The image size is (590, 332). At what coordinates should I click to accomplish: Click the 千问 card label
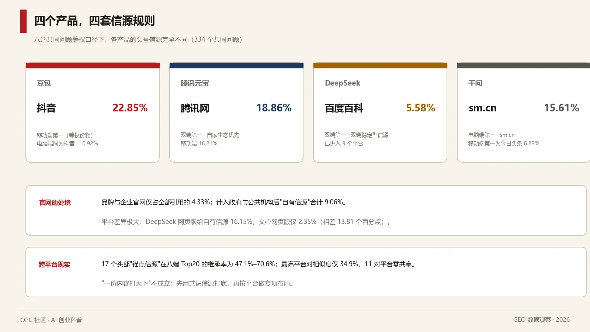click(475, 83)
